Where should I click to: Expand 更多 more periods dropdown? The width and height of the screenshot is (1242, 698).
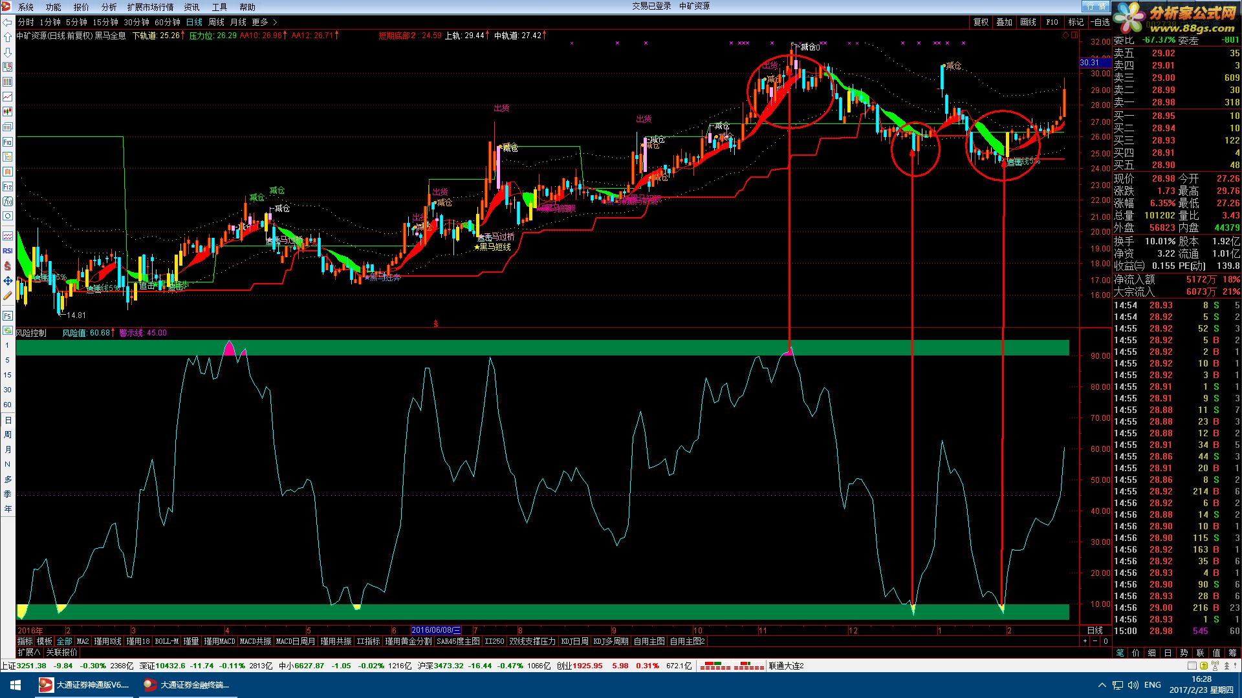tap(264, 22)
